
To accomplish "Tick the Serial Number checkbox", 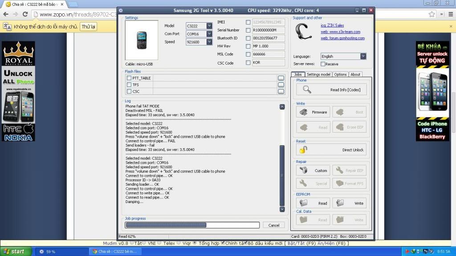I will point(248,30).
